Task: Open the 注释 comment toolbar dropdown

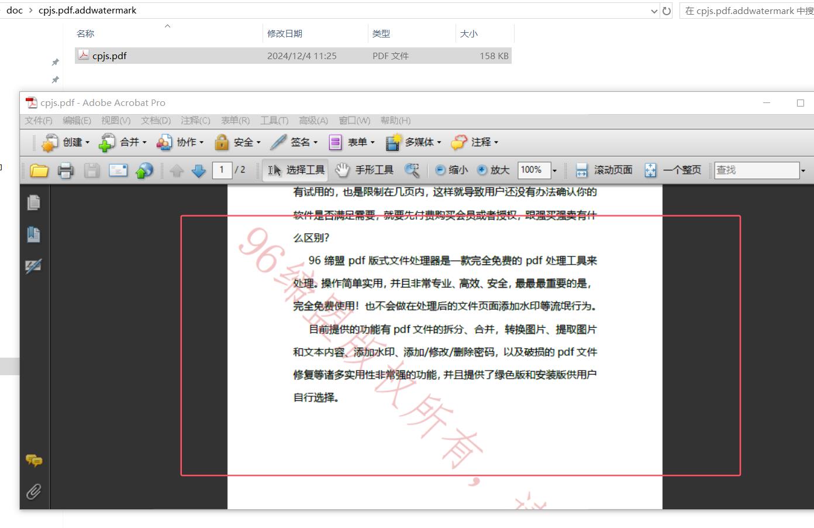Action: click(x=475, y=142)
